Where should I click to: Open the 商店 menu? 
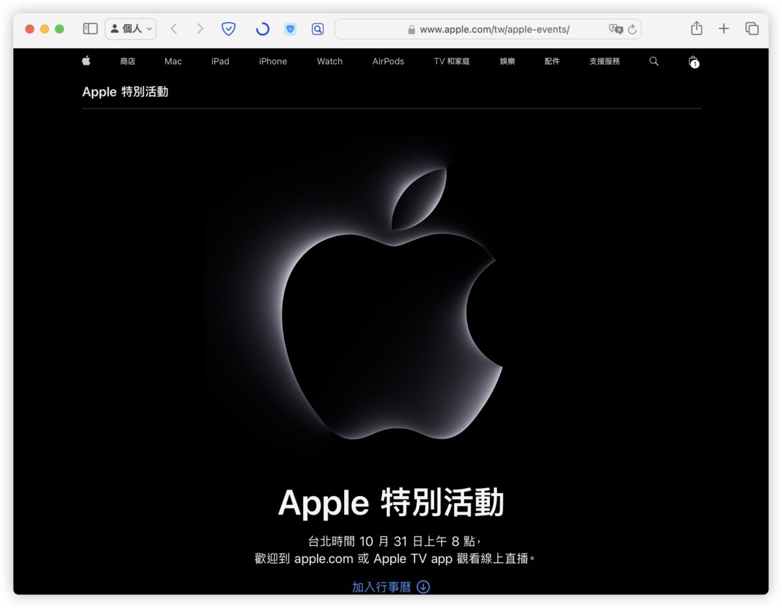pos(128,61)
